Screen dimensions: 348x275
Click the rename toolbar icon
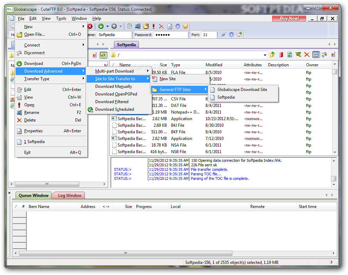[x=138, y=26]
